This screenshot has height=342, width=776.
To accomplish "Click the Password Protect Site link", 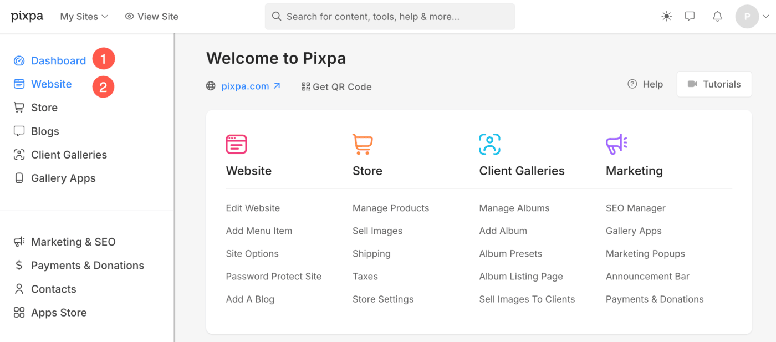I will click(274, 276).
